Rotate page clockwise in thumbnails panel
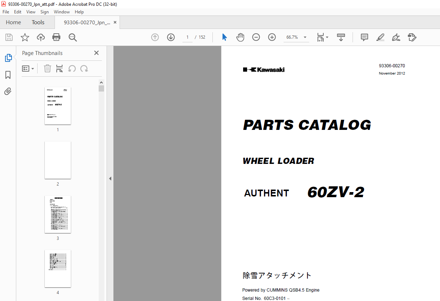440x301 pixels. 84,69
